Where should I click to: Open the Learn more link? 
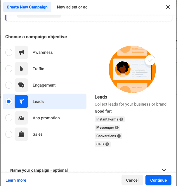[16, 180]
